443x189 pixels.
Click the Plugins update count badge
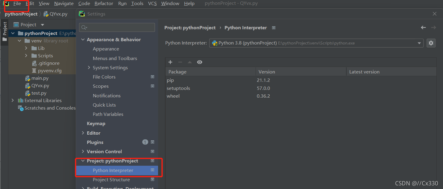coord(145,142)
